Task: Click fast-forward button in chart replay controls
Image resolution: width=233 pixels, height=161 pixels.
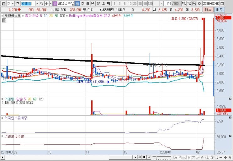Action: coord(149,157)
